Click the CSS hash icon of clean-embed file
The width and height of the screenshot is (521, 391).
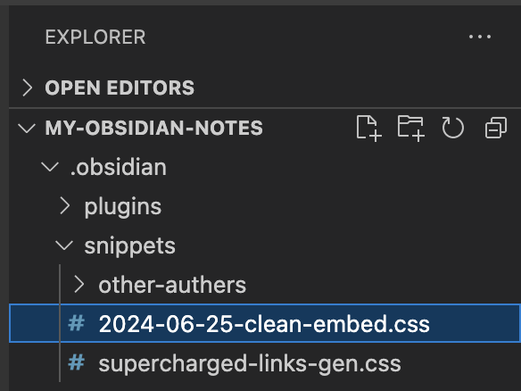76,323
